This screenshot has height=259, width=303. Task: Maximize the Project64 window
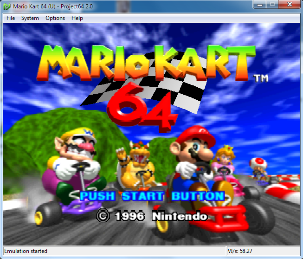pyautogui.click(x=272, y=5)
